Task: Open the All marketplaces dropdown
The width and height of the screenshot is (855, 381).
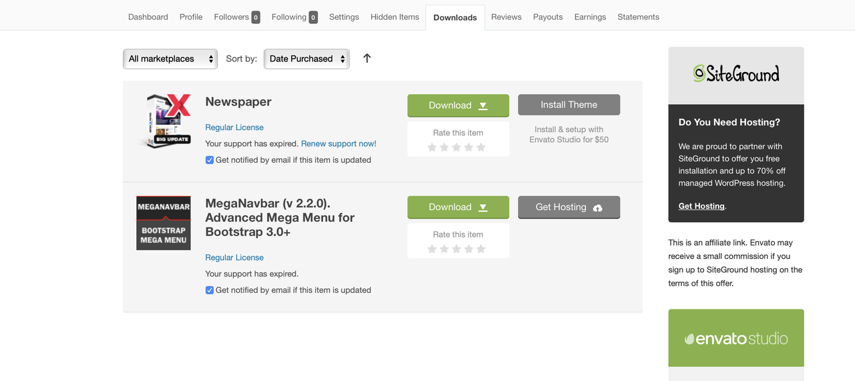Action: [x=170, y=59]
